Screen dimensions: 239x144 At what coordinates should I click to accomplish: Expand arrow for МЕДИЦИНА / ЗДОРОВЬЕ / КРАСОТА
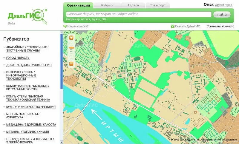(x=4, y=125)
